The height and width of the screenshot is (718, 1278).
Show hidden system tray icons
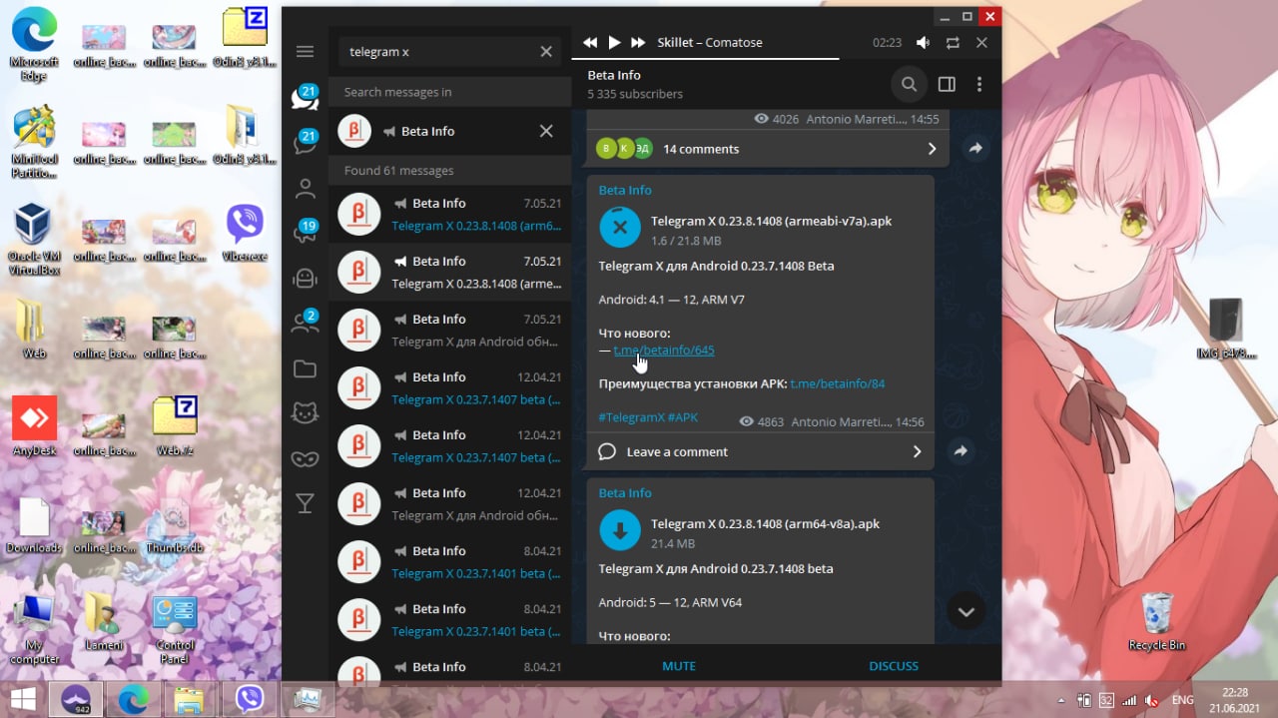click(x=1062, y=699)
